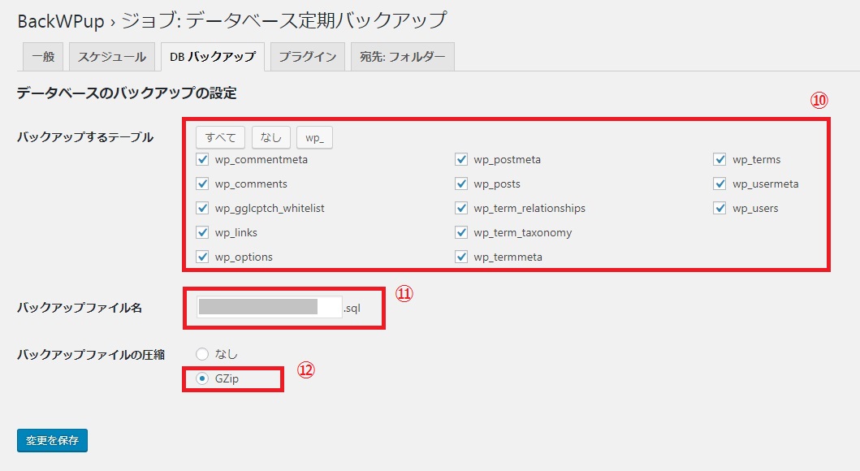Disable the wp_gglcptch_whitelist table checkbox
This screenshot has height=471, width=860.
(202, 209)
